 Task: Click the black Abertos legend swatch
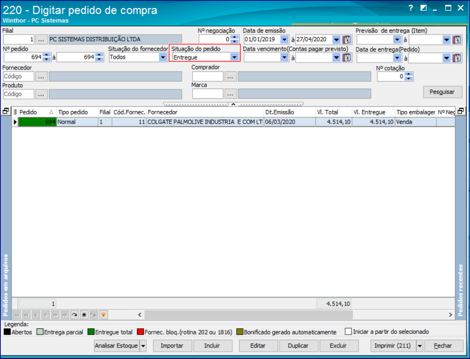[7, 332]
